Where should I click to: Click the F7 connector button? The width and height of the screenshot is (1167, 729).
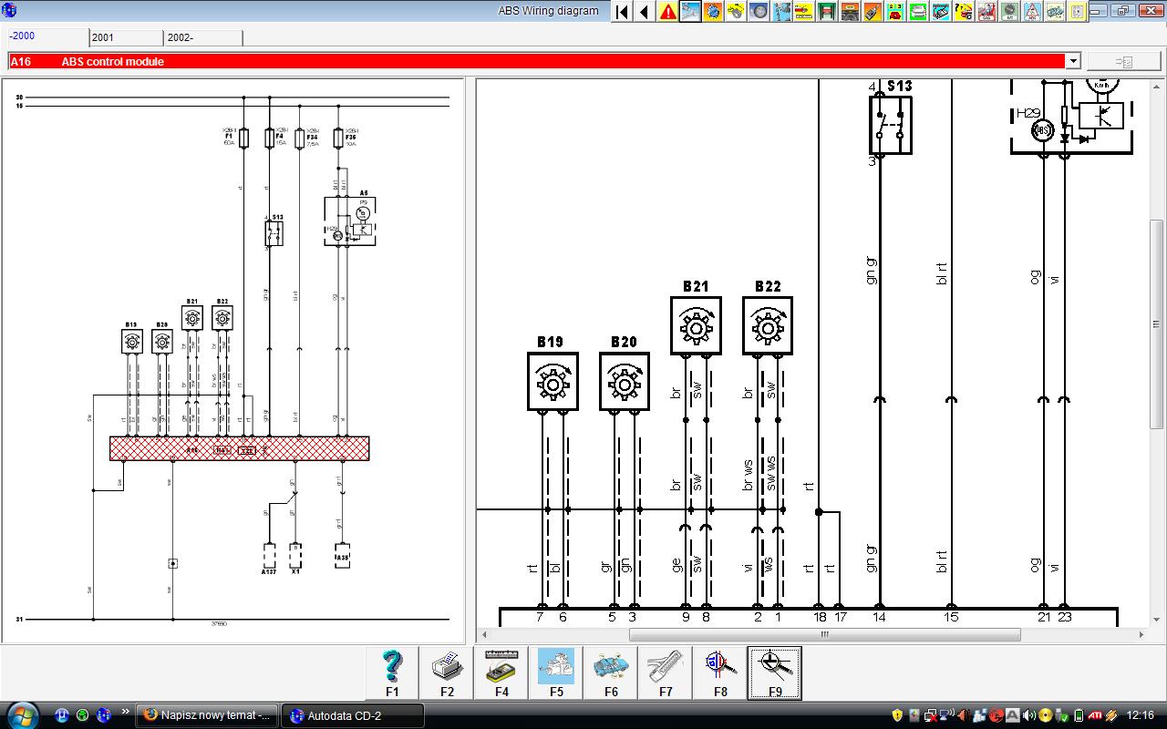pos(666,673)
